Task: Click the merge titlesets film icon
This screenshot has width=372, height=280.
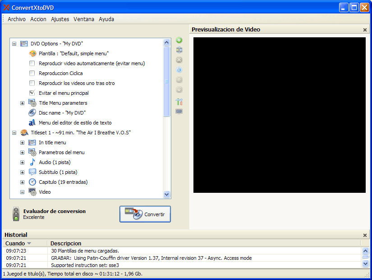Action: [x=179, y=50]
